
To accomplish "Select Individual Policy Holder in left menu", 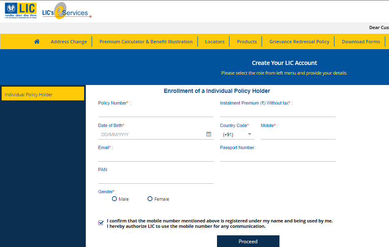I will [43, 93].
